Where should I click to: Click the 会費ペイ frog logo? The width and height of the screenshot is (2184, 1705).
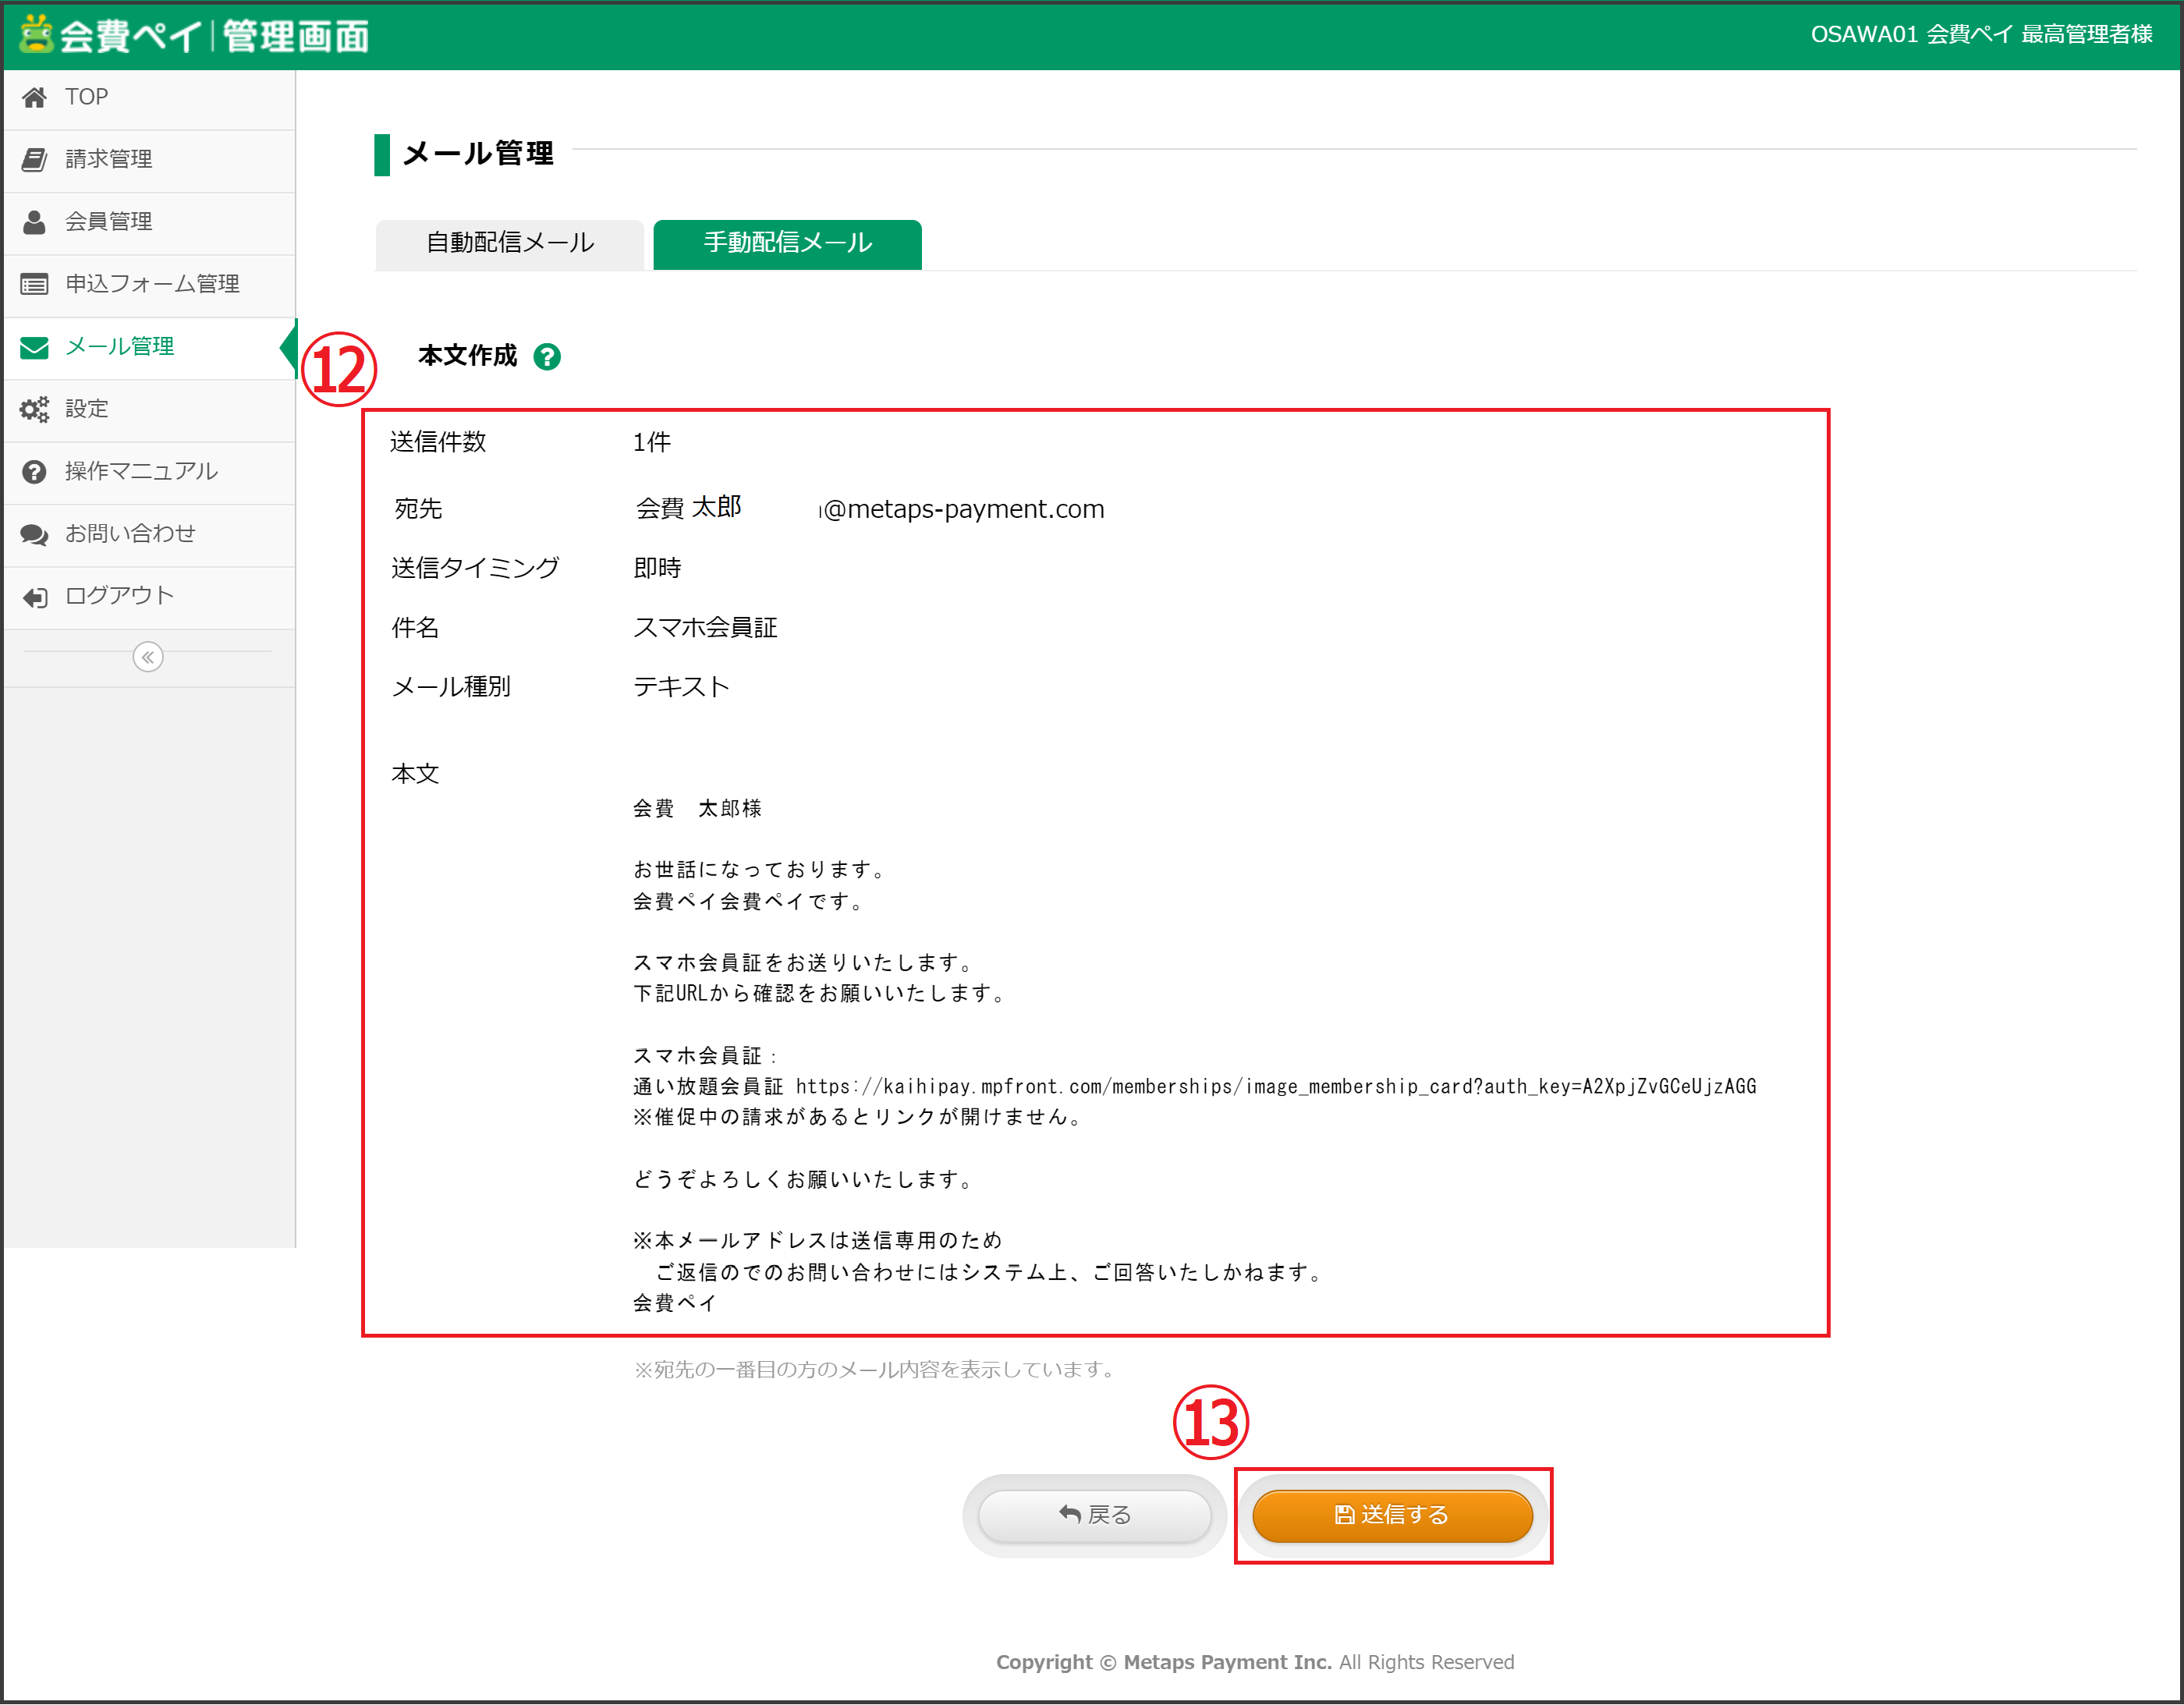pos(36,34)
